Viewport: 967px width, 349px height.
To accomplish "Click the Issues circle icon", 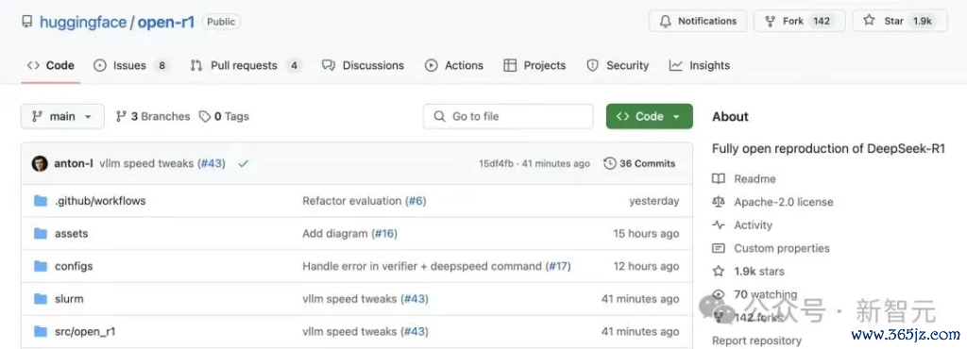I will tap(100, 65).
